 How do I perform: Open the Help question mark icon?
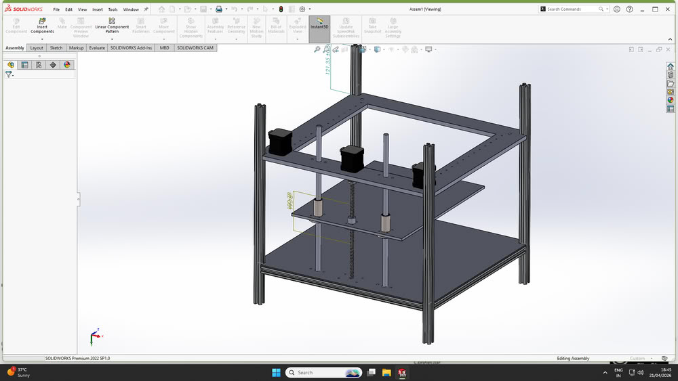630,9
